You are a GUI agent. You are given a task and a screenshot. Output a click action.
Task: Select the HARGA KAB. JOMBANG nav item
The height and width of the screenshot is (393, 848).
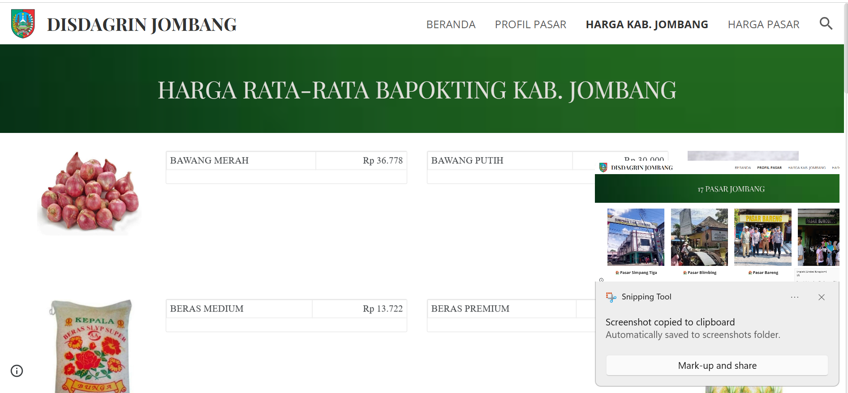tap(646, 25)
